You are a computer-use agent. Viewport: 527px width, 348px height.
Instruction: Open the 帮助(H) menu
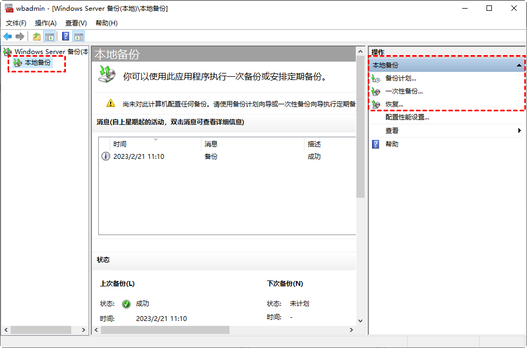click(106, 23)
